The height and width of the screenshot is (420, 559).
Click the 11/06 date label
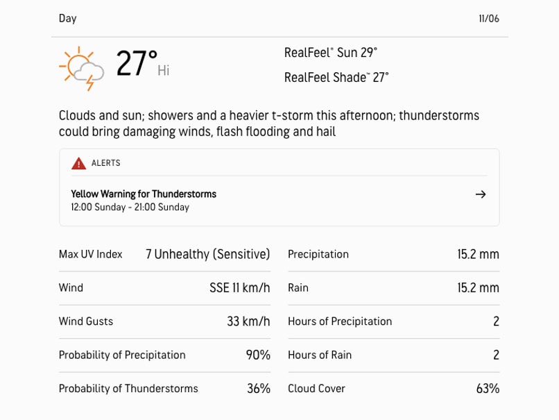tap(488, 19)
